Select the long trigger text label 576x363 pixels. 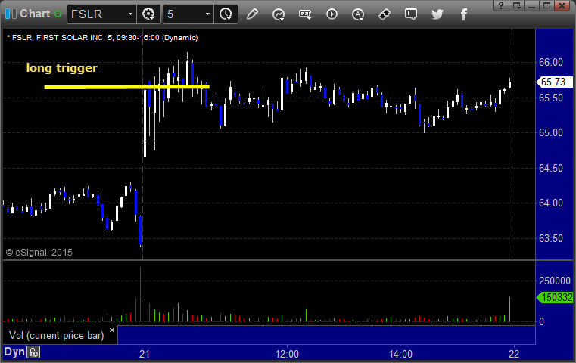point(62,68)
